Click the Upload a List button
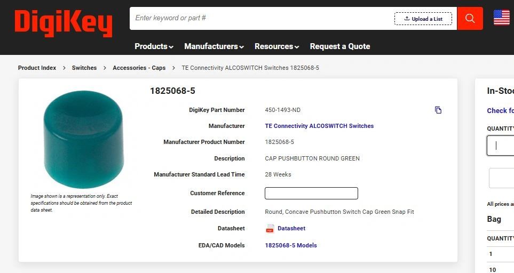This screenshot has width=514, height=273. 423,19
